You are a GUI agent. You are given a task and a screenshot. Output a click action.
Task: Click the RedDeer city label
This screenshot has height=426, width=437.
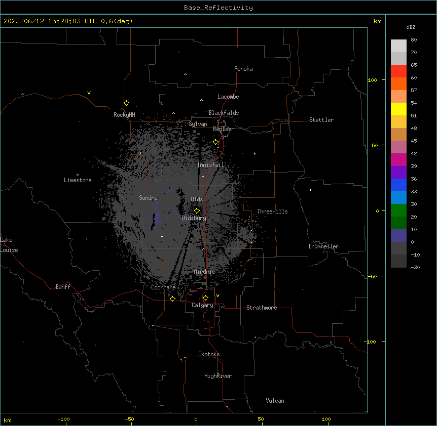point(223,129)
